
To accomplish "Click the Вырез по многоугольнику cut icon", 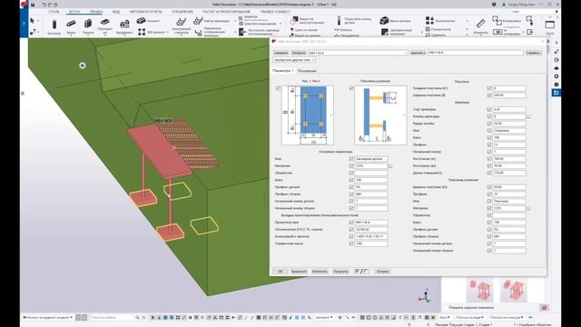I will [x=294, y=20].
